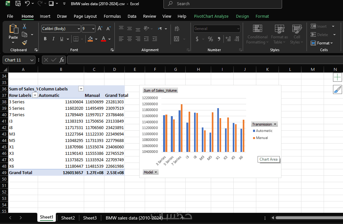Switch to the Insert tab
The height and width of the screenshot is (224, 343).
pyautogui.click(x=45, y=16)
